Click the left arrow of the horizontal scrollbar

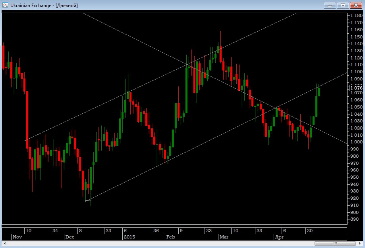tap(5, 243)
